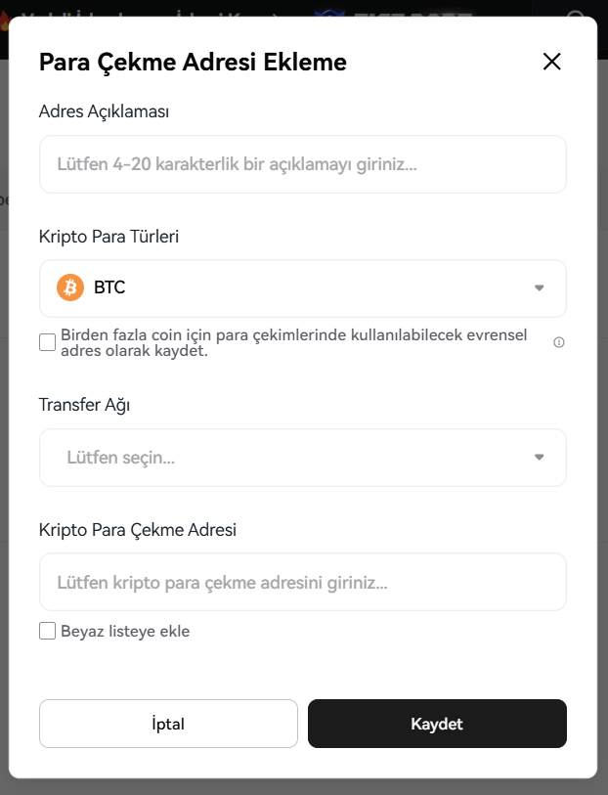Open the 'Lütfen seçin...' network selector
The width and height of the screenshot is (608, 795).
[303, 458]
